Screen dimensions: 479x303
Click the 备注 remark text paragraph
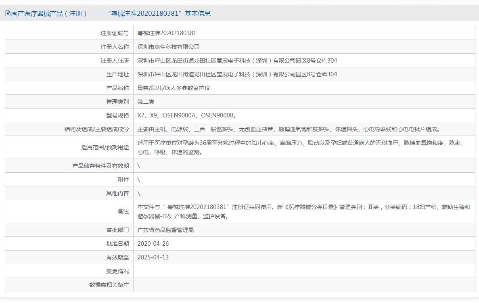303,211
